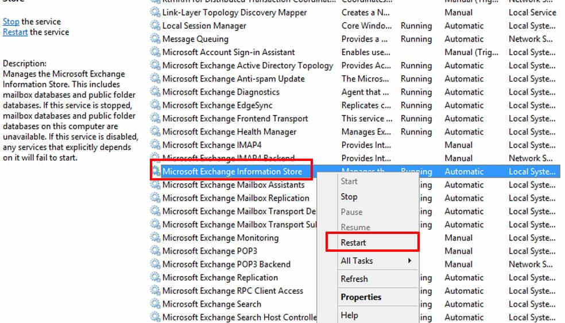Click the All Tasks submenu arrow
This screenshot has width=565, height=323.
pos(410,260)
